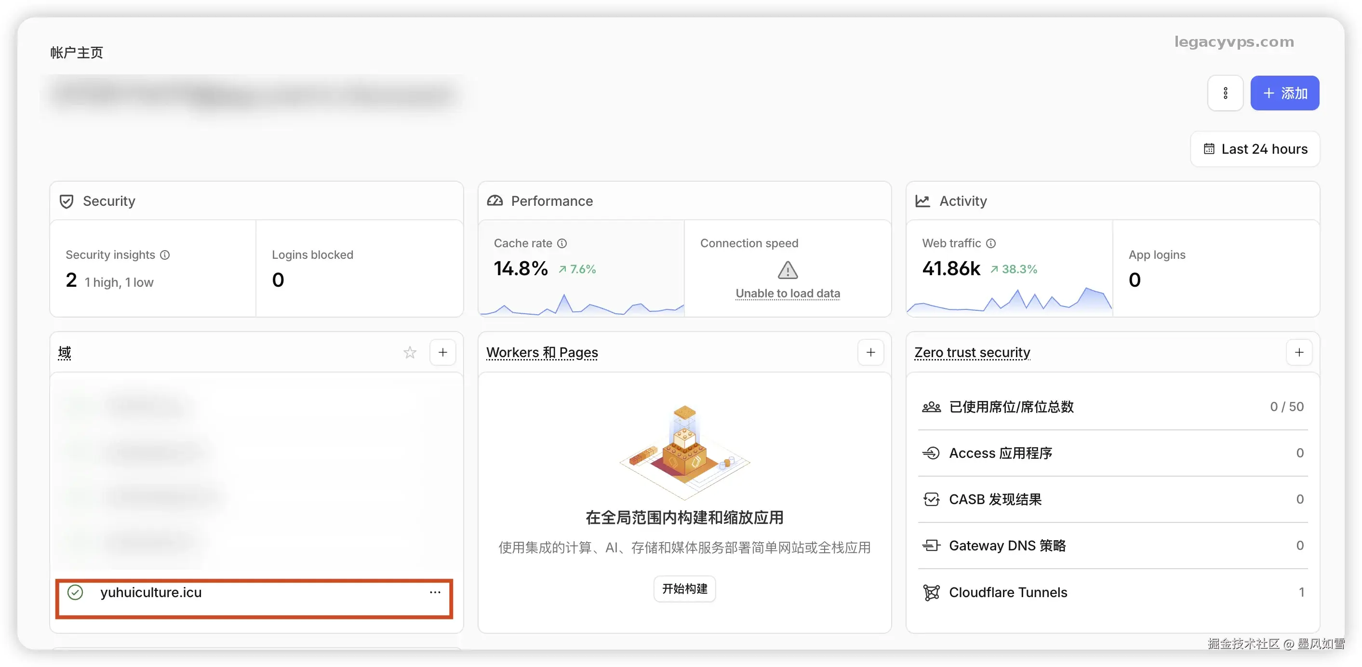The height and width of the screenshot is (667, 1362).
Task: Open the Workers 和 Pages heading link
Action: [542, 352]
